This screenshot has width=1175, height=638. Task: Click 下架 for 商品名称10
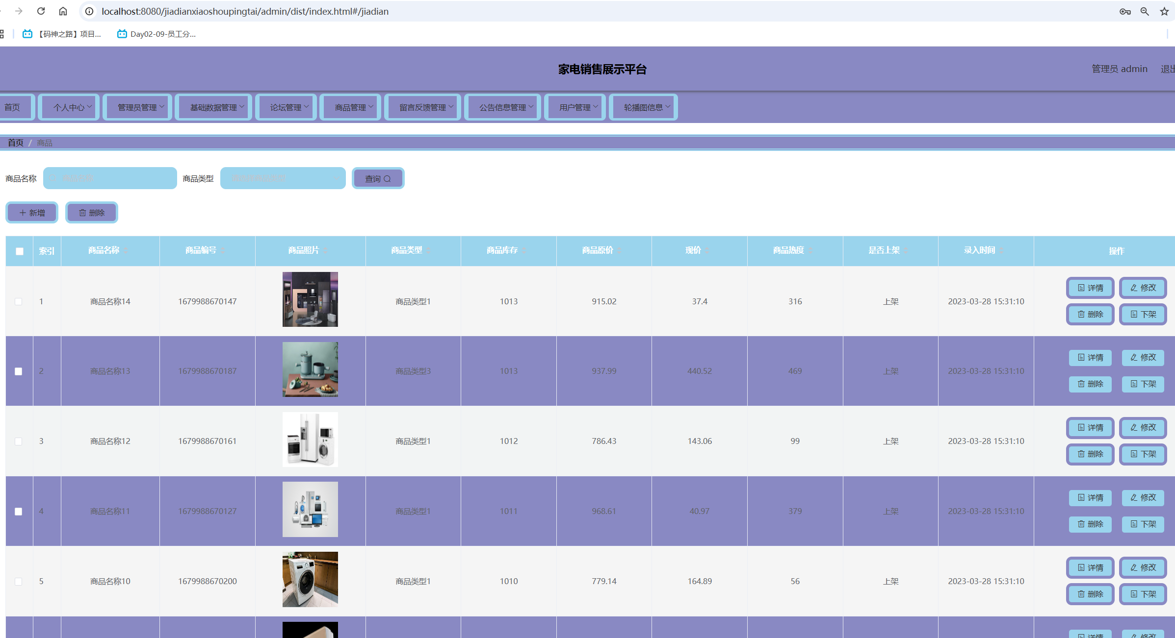pos(1143,594)
